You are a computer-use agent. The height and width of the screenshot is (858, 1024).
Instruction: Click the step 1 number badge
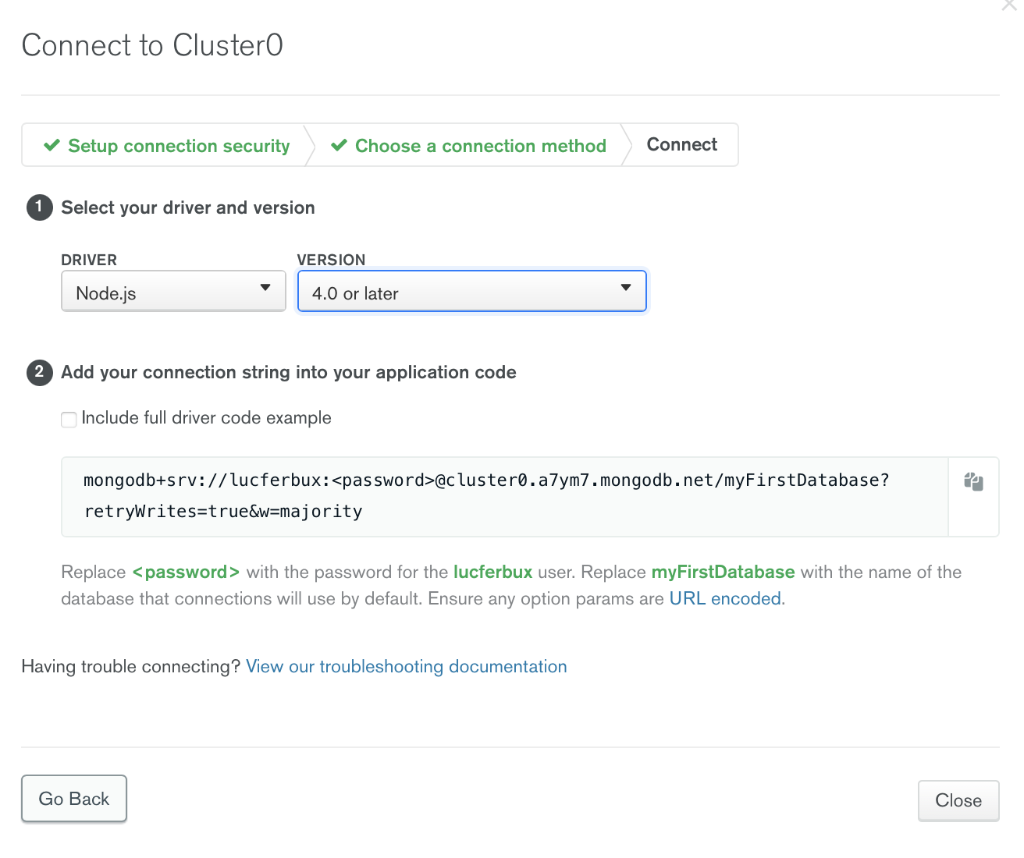39,207
